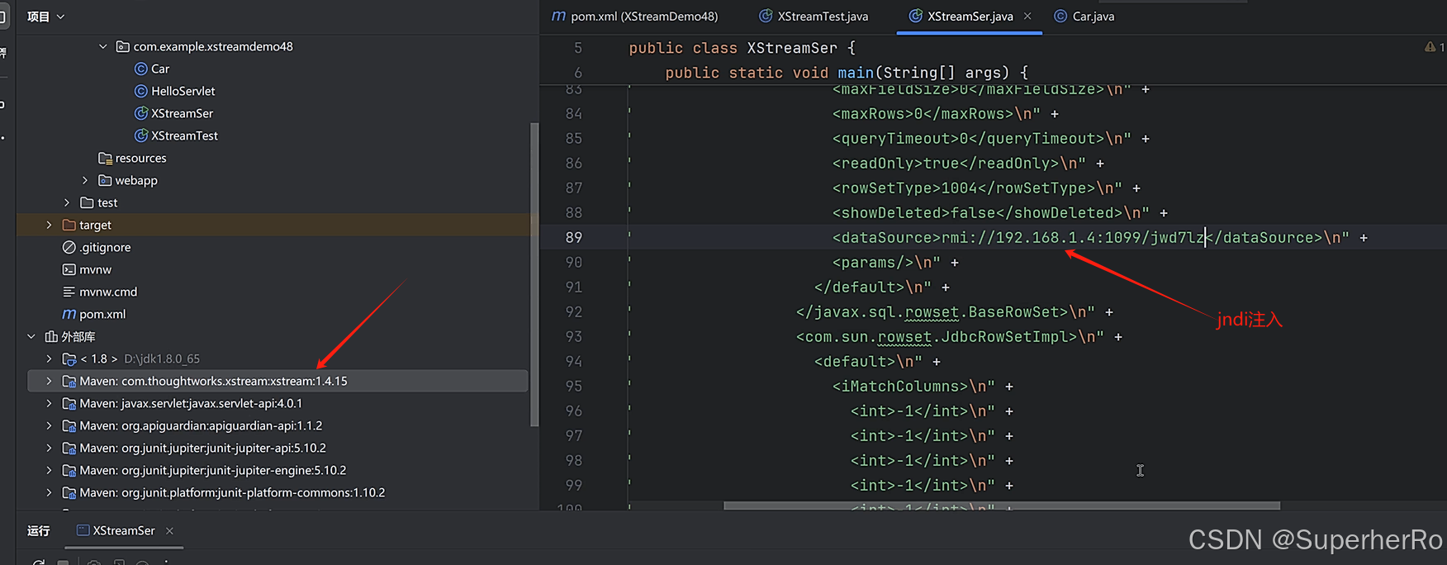Viewport: 1447px width, 565px height.
Task: Click the mvnw script file icon
Action: point(69,269)
